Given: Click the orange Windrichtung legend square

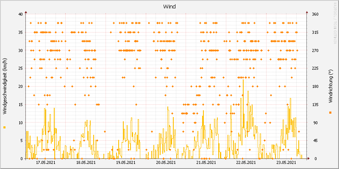Looking at the screenshot, I should 330,112.
